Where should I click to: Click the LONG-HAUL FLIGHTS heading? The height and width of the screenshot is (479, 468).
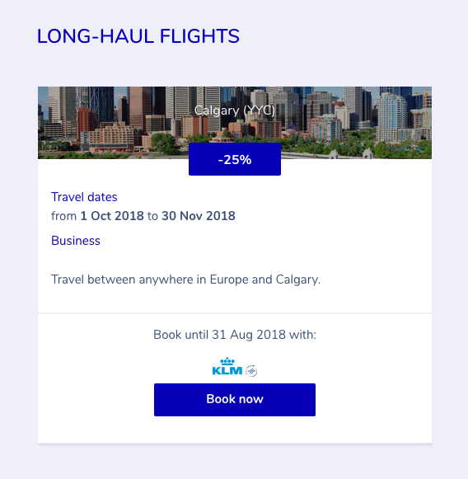138,36
